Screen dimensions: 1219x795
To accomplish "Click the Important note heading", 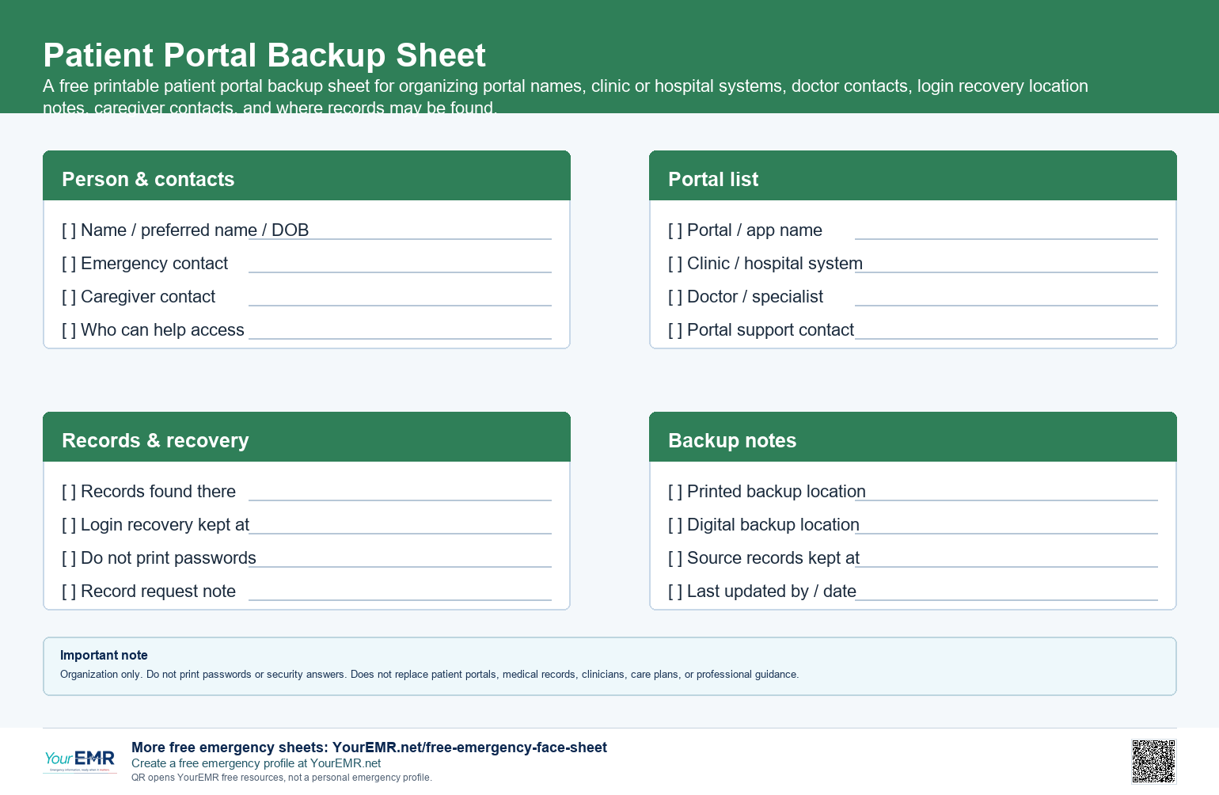I will point(104,655).
